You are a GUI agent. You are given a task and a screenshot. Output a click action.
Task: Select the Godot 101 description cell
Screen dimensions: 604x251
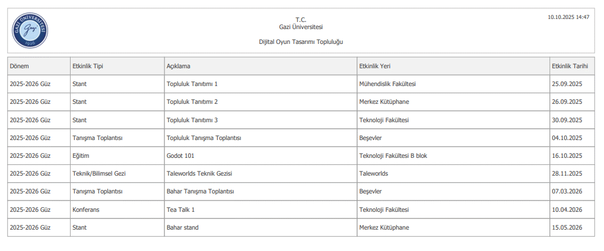[181, 155]
